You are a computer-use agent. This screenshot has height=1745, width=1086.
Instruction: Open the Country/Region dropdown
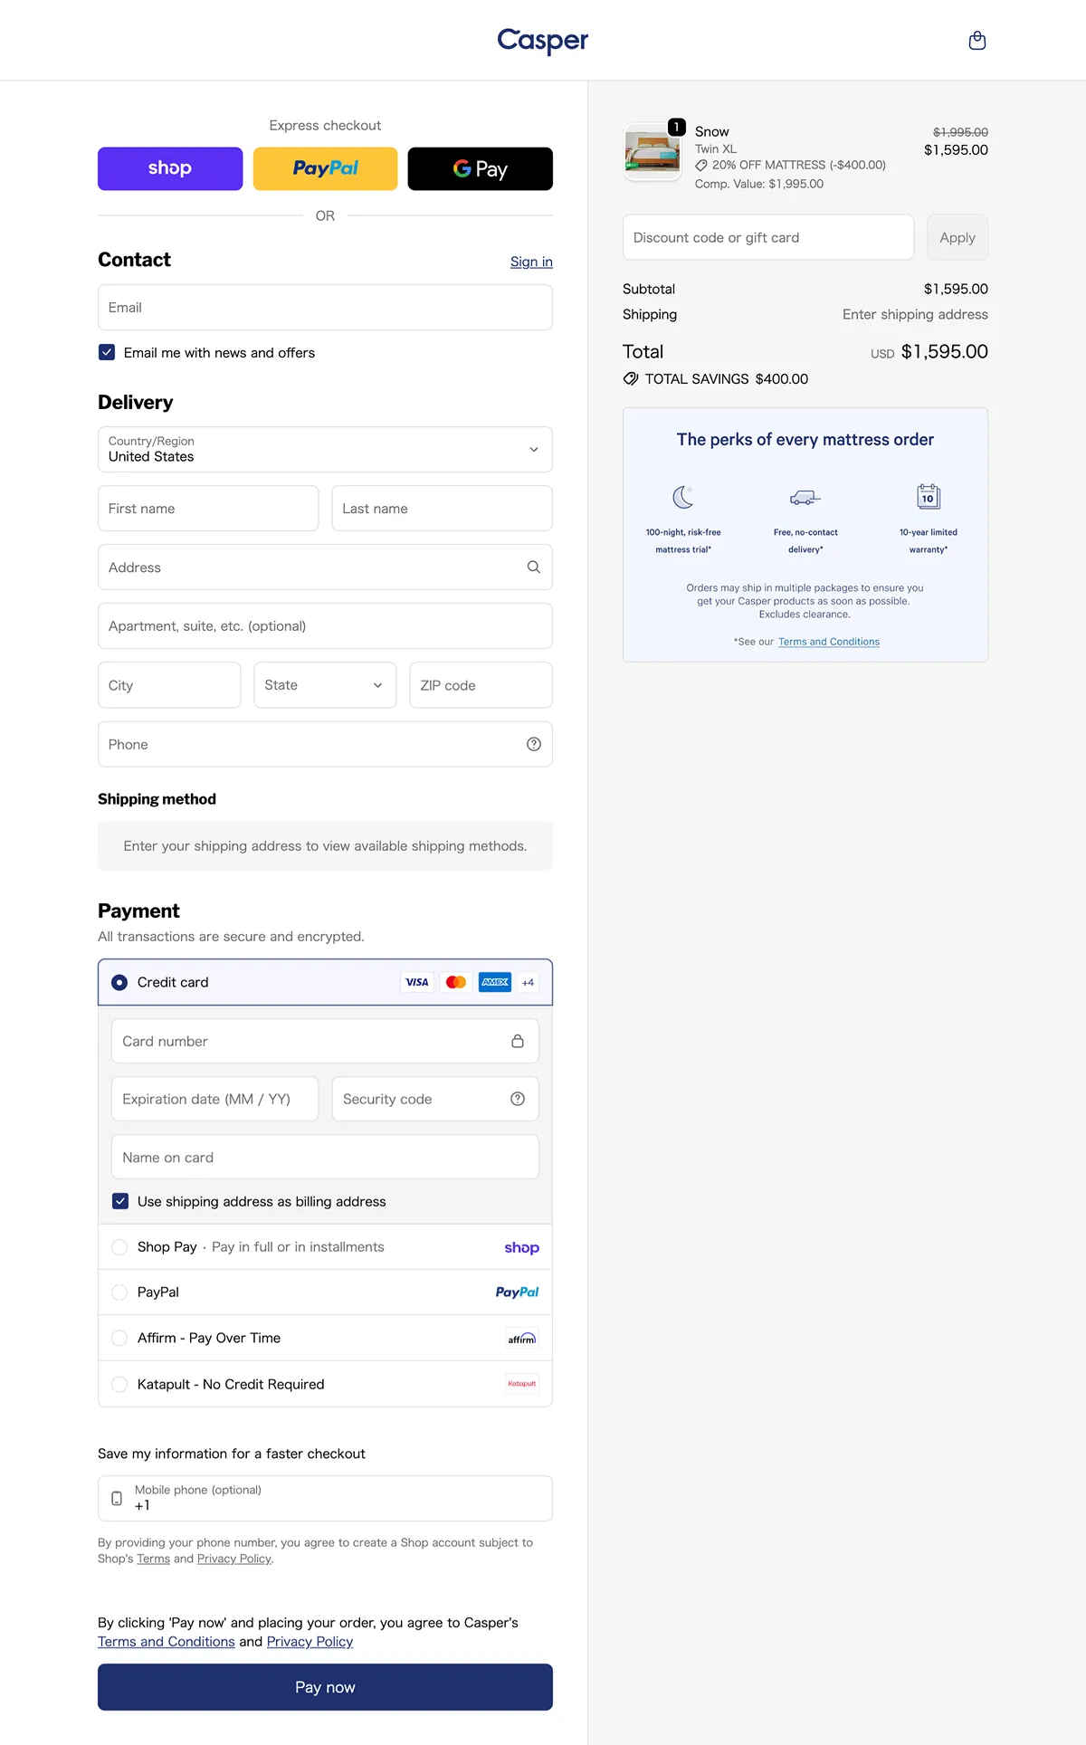[x=325, y=450]
